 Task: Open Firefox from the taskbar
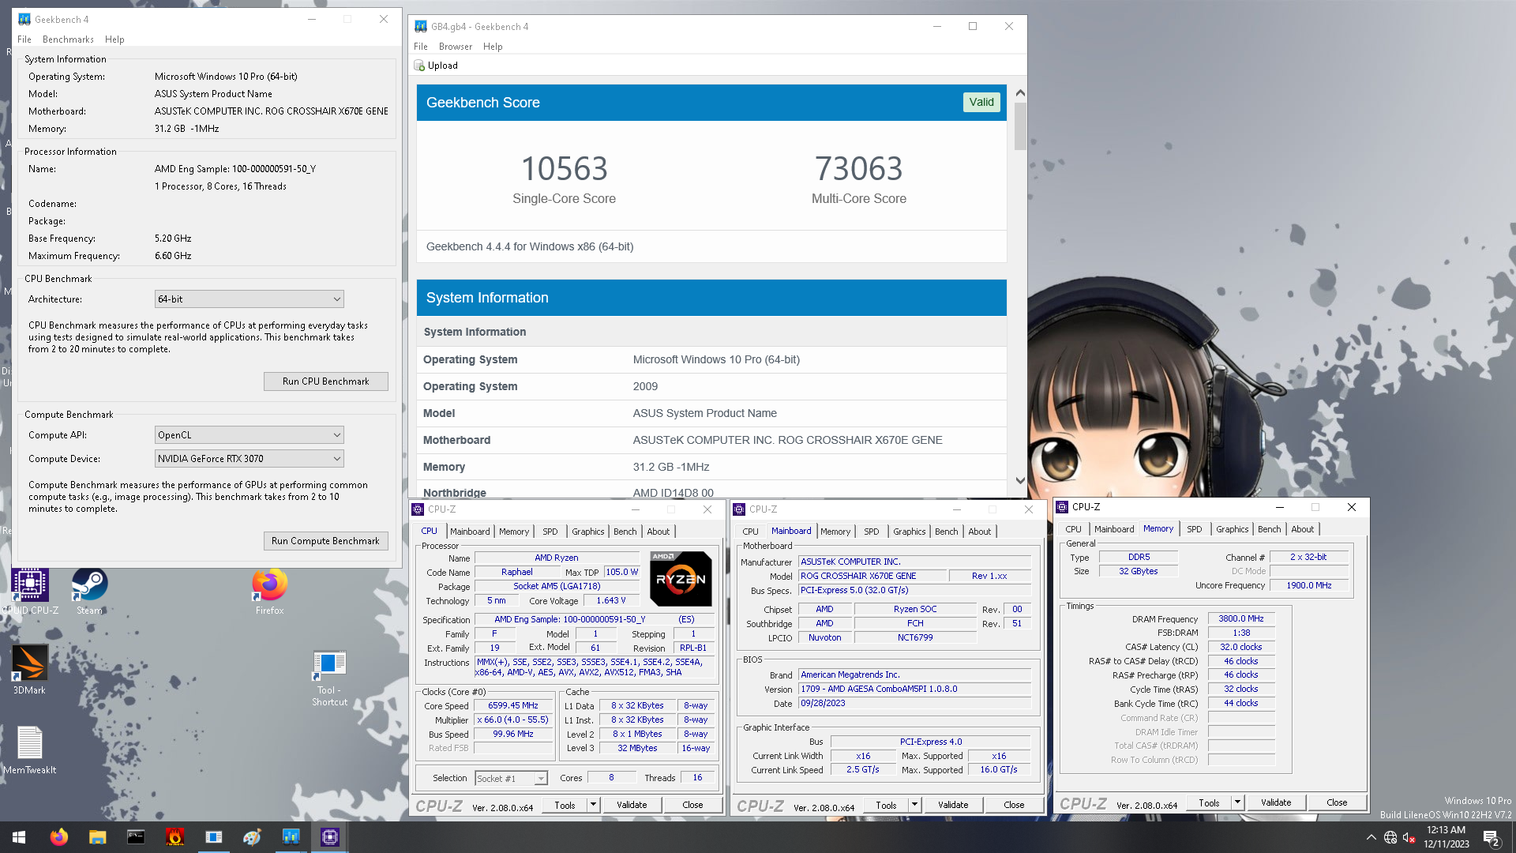click(58, 837)
